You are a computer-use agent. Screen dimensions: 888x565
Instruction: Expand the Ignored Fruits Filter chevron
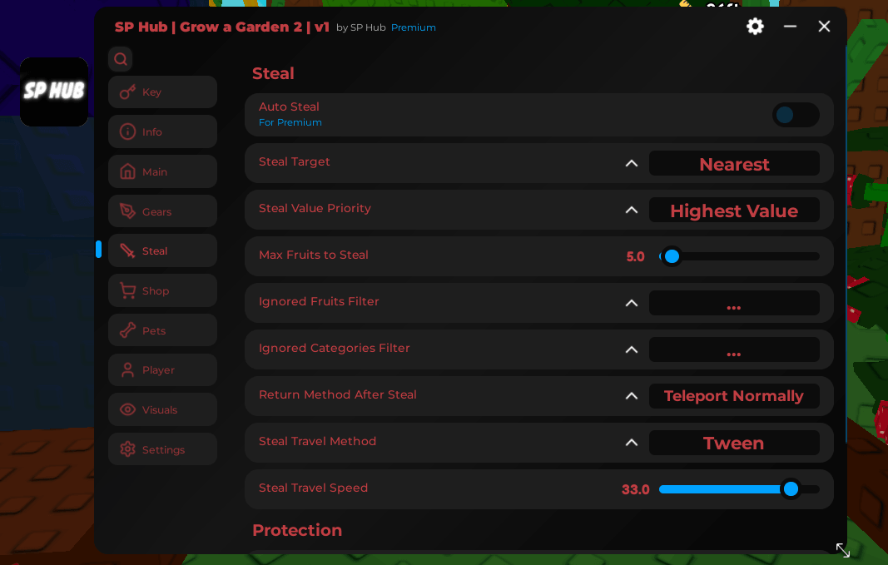coord(632,304)
